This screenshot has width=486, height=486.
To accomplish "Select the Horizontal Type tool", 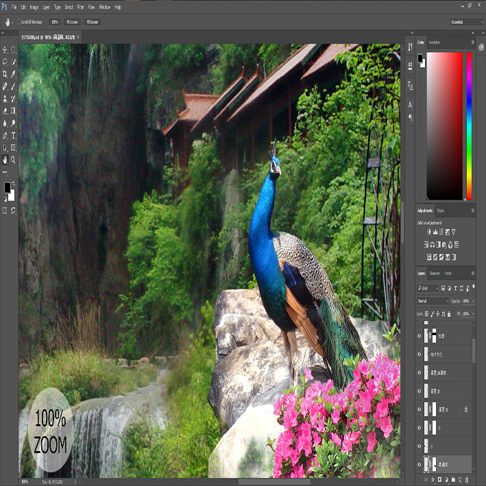I will pyautogui.click(x=13, y=136).
